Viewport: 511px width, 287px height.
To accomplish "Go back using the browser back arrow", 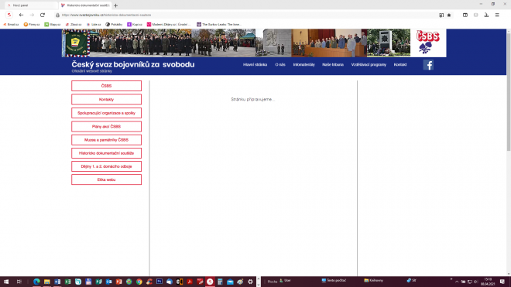I will coord(21,15).
